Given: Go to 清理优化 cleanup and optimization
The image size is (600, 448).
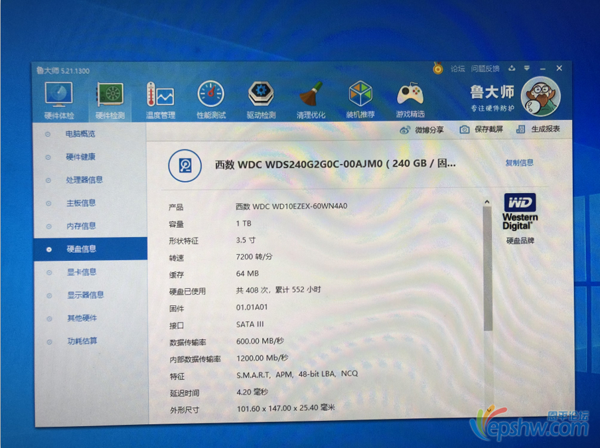Looking at the screenshot, I should click(311, 100).
